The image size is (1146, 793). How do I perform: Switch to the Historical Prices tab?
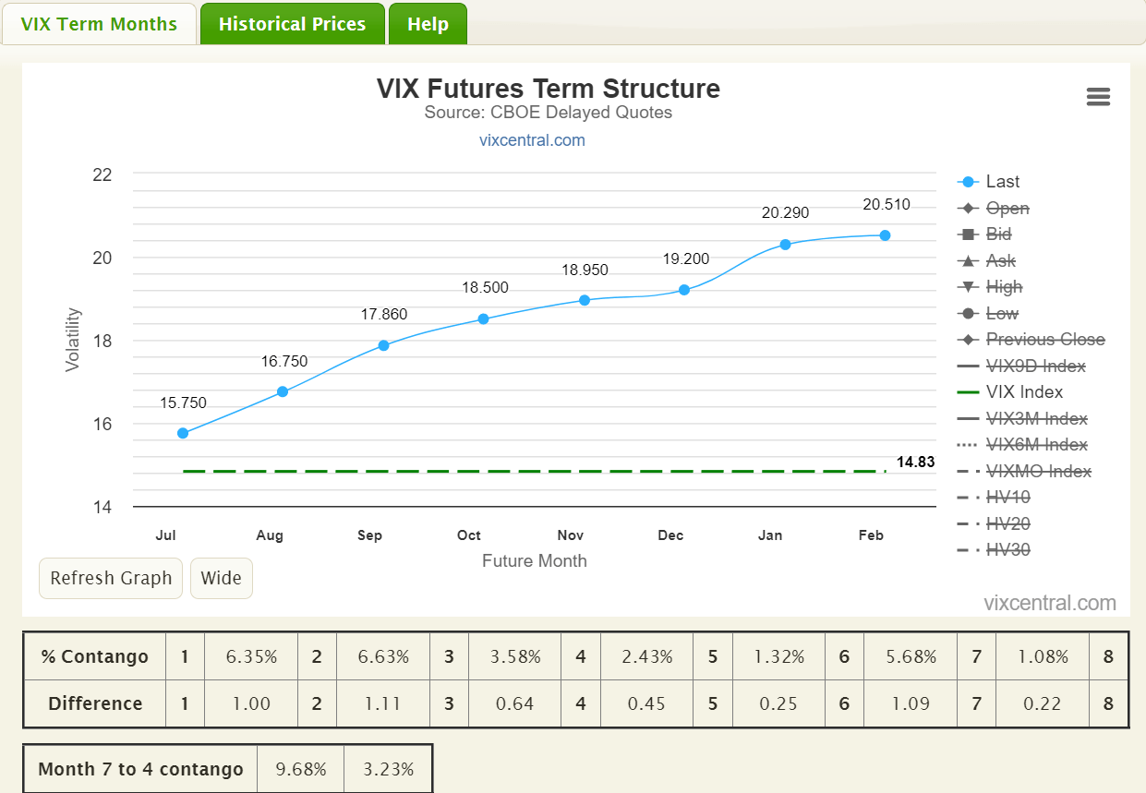coord(292,23)
